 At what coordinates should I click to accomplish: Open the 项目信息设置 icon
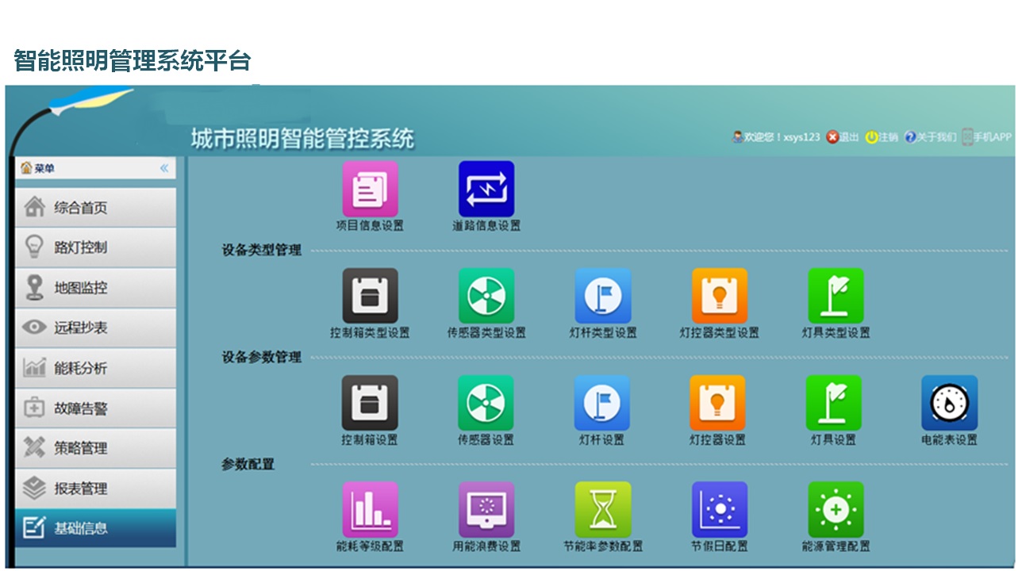[370, 190]
